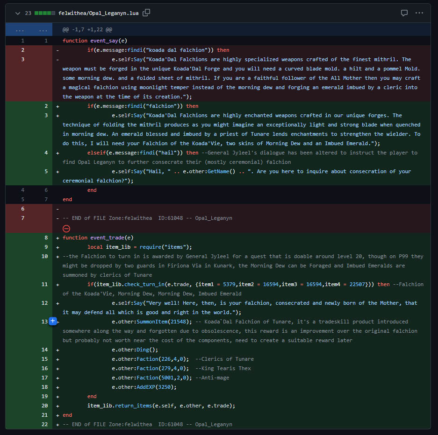Expand hidden lines above the hunk header
438x435 pixels.
point(29,29)
